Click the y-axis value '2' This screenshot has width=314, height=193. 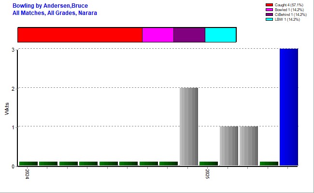coord(13,89)
